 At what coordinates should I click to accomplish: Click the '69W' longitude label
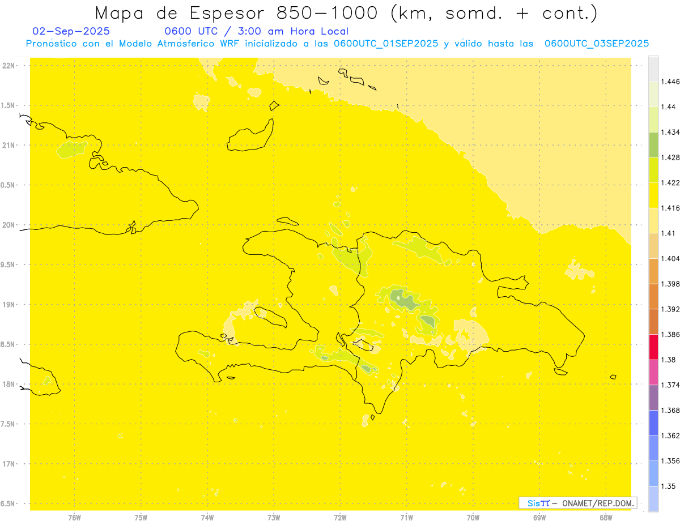(539, 517)
